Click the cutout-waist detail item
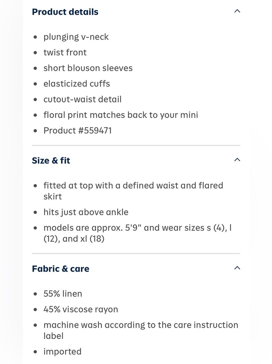The image size is (272, 364). [x=82, y=99]
